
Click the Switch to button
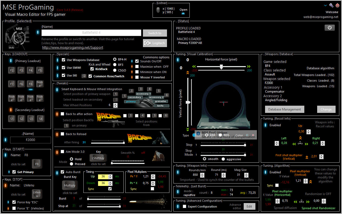tap(155, 33)
